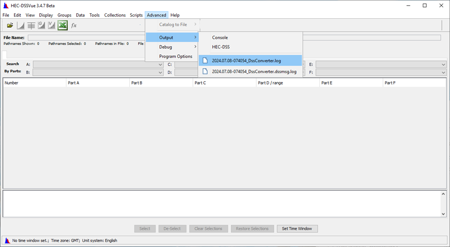Click the Part E column header
The image size is (450, 247).
(x=351, y=83)
